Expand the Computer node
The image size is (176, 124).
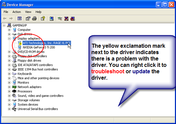point(9,30)
